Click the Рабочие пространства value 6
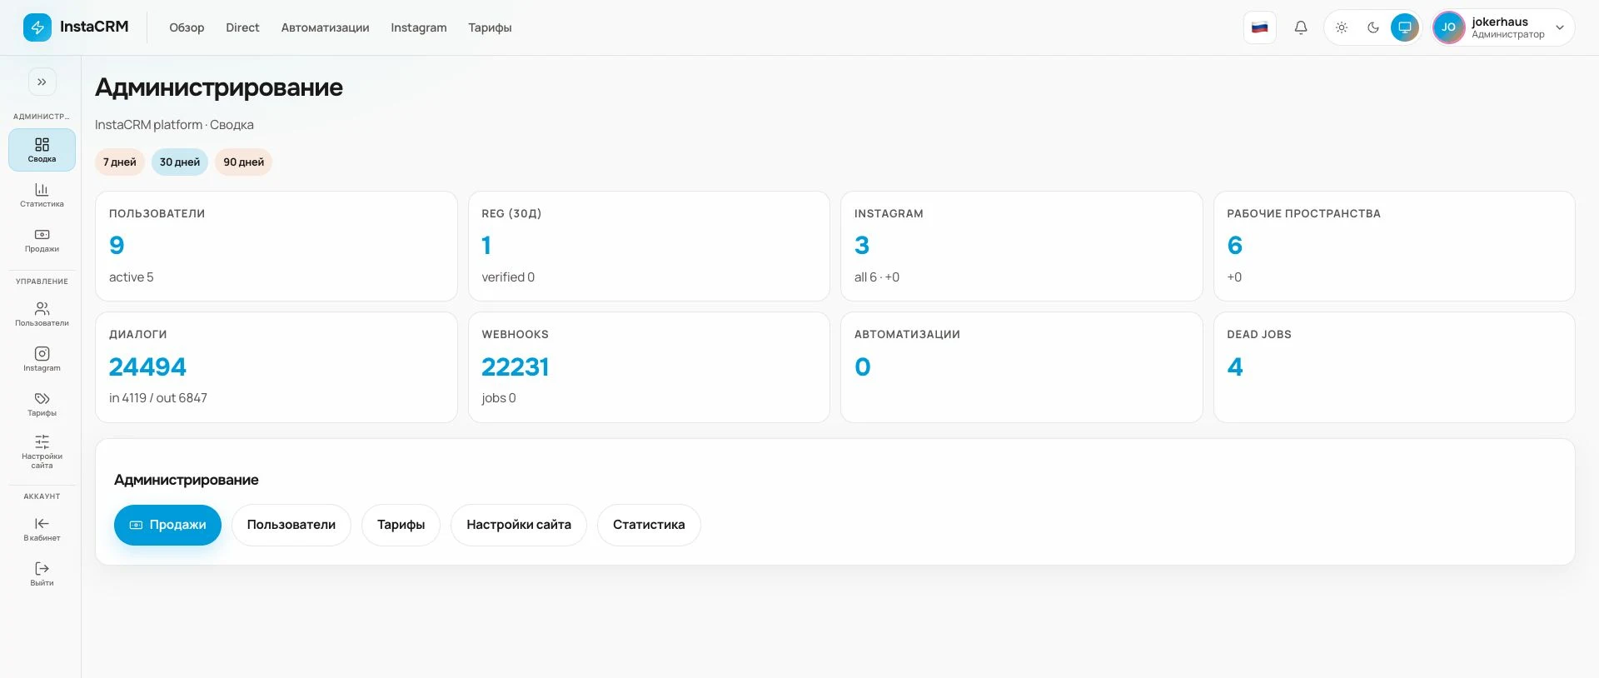 coord(1235,245)
